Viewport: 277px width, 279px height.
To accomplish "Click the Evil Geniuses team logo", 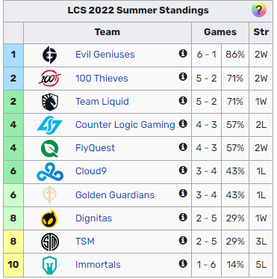I will click(49, 55).
